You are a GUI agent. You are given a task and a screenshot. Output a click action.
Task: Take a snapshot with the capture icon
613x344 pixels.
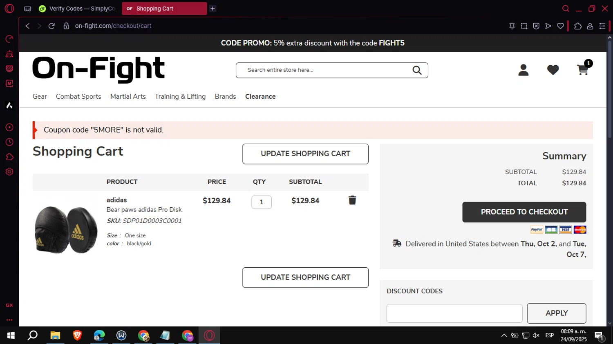coord(524,26)
